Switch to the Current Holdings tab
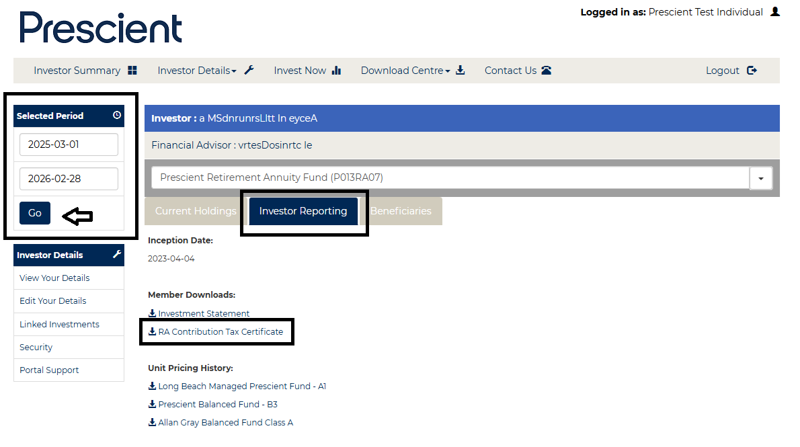The image size is (800, 447). point(196,211)
